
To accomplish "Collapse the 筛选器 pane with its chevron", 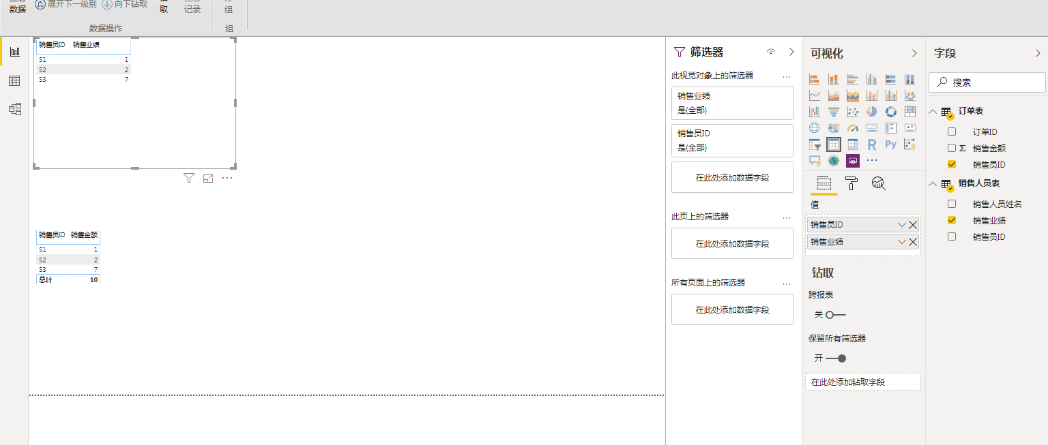I will (x=791, y=52).
